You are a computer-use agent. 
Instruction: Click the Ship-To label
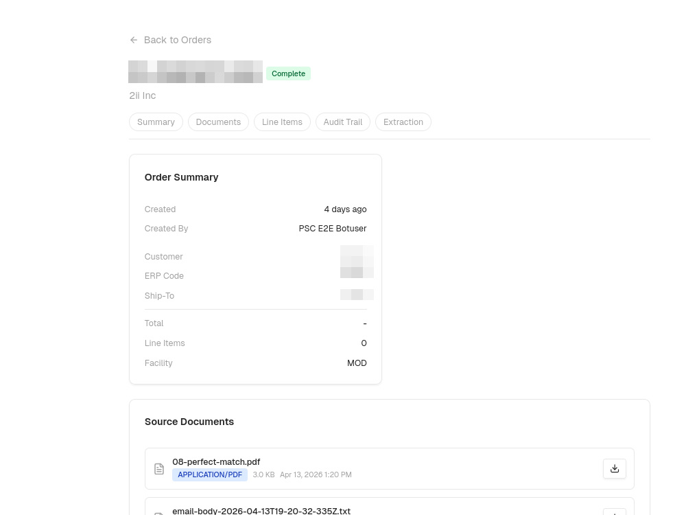(x=159, y=296)
